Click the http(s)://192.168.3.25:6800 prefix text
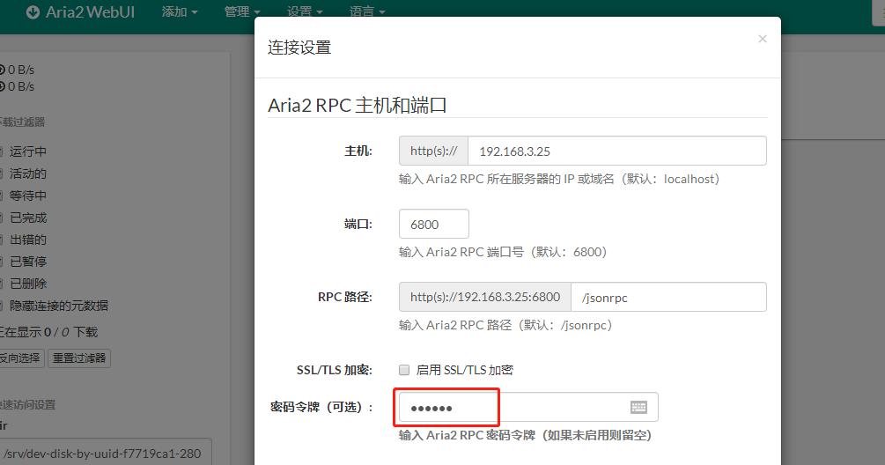Screen dimensions: 885x465 point(485,297)
